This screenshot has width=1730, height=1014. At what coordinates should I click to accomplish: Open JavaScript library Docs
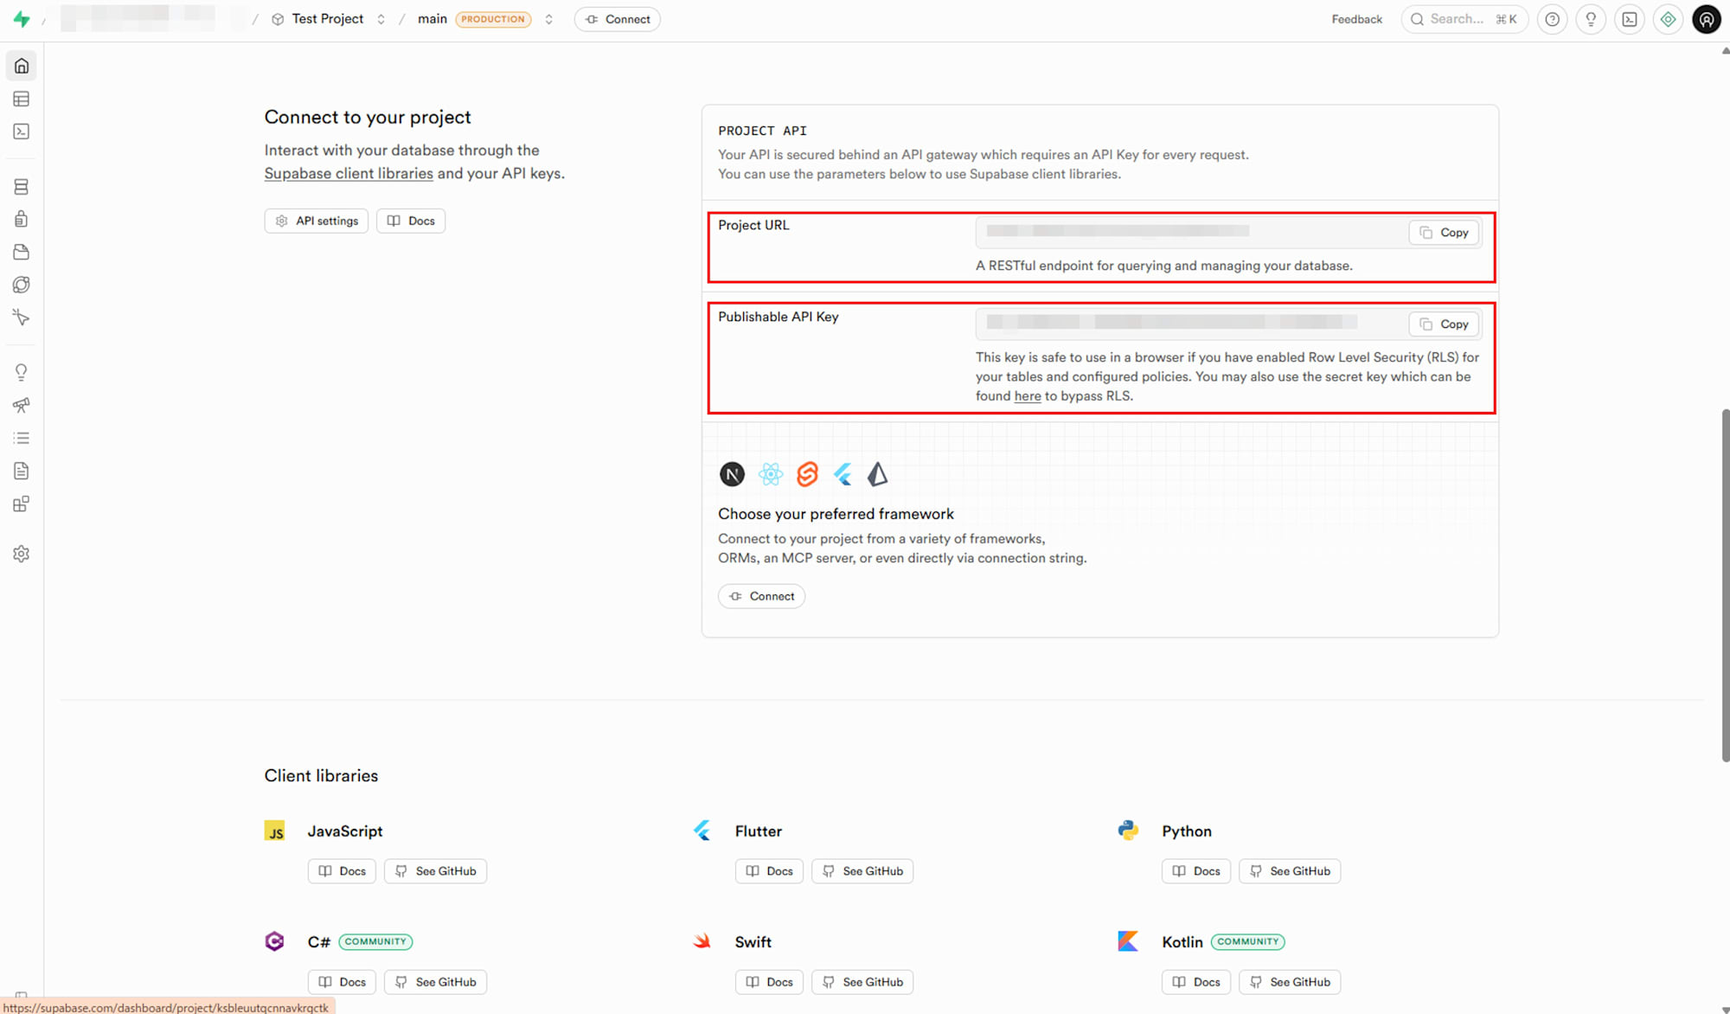tap(342, 871)
